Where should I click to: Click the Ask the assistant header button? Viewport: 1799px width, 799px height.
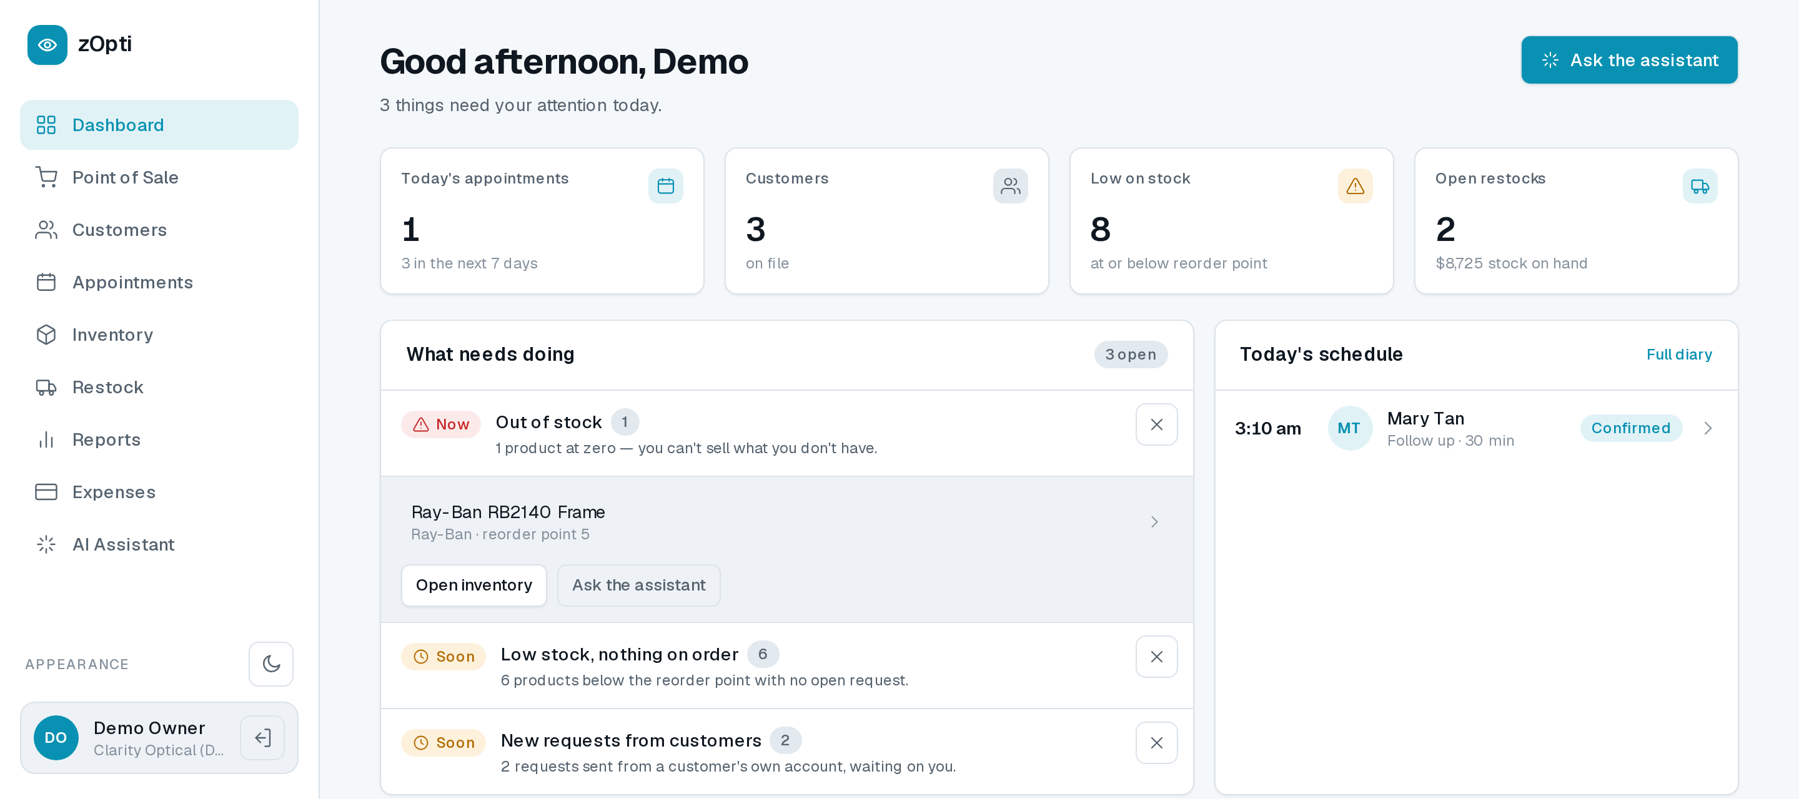(1629, 60)
